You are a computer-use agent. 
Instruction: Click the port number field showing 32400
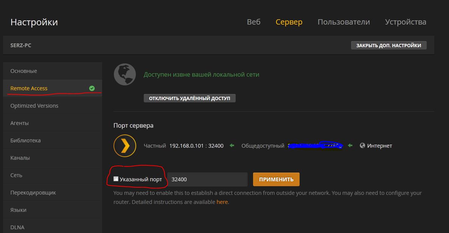[207, 179]
